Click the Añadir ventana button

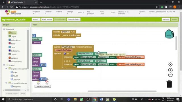click(x=47, y=19)
